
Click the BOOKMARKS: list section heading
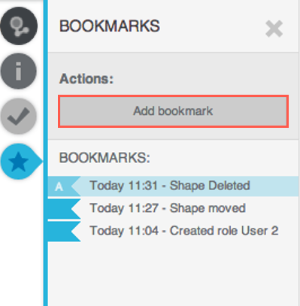pyautogui.click(x=105, y=158)
